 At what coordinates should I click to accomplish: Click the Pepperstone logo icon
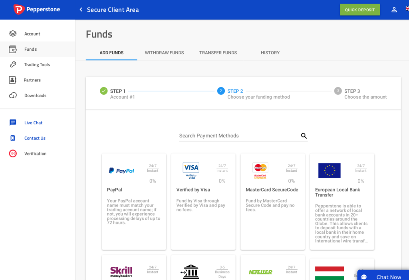point(19,10)
